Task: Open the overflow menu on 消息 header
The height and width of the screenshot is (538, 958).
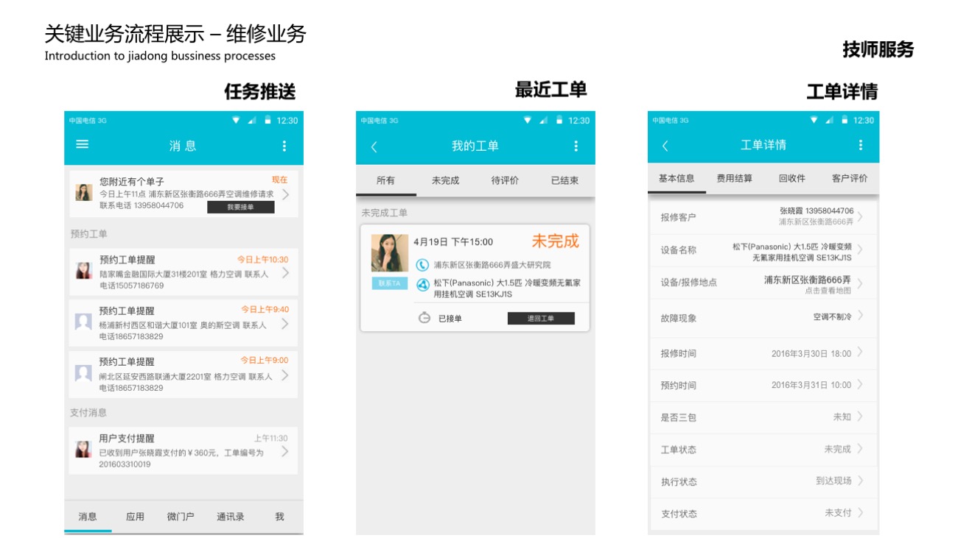Action: (x=284, y=146)
